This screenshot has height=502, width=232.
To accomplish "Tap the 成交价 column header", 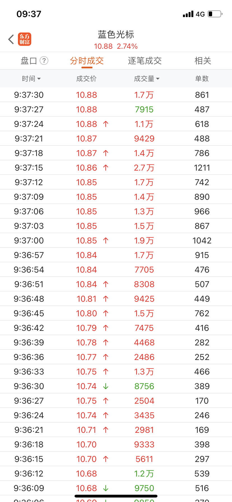I will tap(86, 79).
